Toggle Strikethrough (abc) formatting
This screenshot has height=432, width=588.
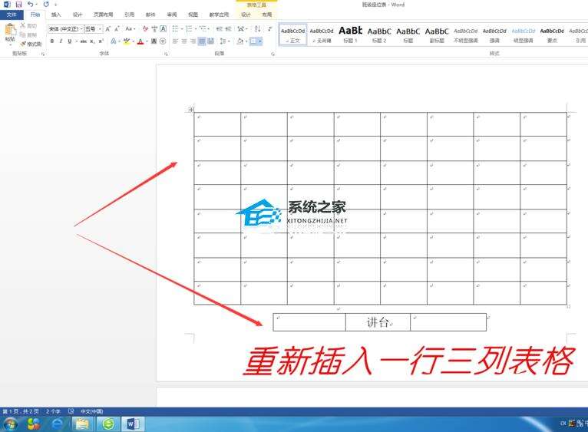tap(84, 41)
